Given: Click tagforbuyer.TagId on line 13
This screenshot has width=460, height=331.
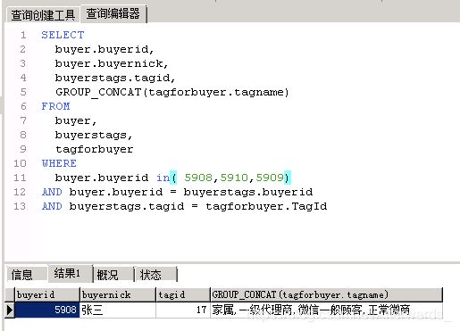Looking at the screenshot, I should [266, 206].
